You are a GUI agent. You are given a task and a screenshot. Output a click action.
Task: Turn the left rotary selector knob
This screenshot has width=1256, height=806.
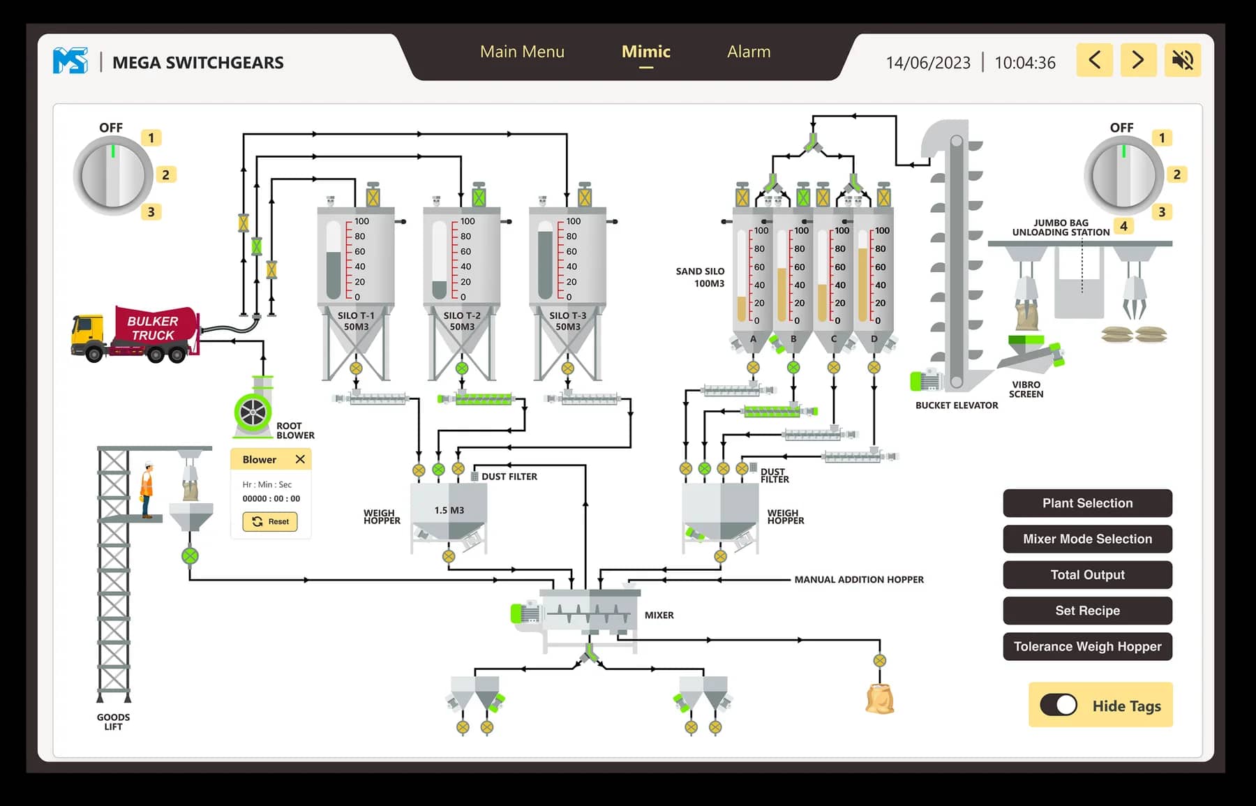[x=113, y=175]
